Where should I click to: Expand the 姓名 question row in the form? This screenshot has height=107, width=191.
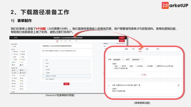[x=66, y=60]
